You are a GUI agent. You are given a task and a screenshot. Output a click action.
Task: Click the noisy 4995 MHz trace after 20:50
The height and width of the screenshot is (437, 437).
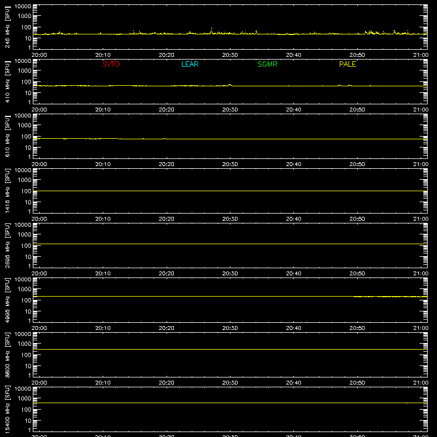[390, 297]
